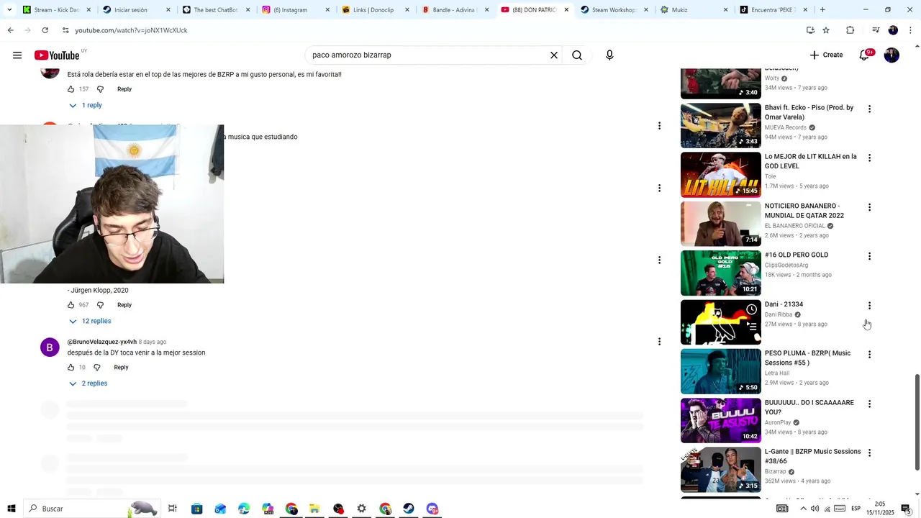The width and height of the screenshot is (921, 518).
Task: Add 'Dani - 21334' to queue icon
Action: tap(751, 326)
